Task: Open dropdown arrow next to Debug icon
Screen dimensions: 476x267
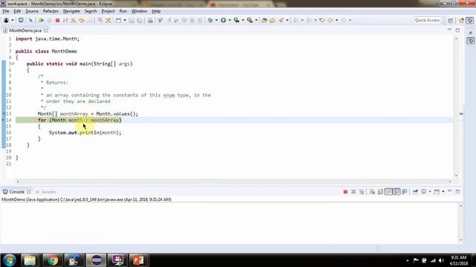Action: (216, 20)
